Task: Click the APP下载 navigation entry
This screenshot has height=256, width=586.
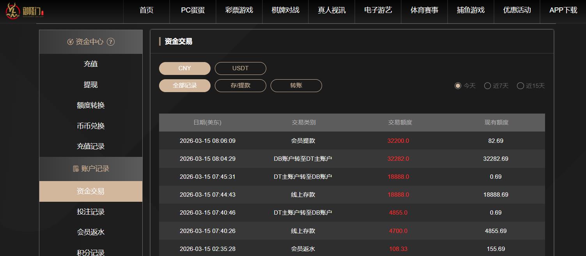Action: pos(563,11)
